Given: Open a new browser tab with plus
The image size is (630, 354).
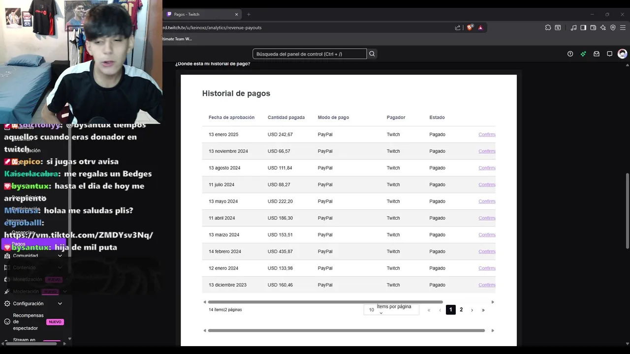Looking at the screenshot, I should (x=249, y=14).
